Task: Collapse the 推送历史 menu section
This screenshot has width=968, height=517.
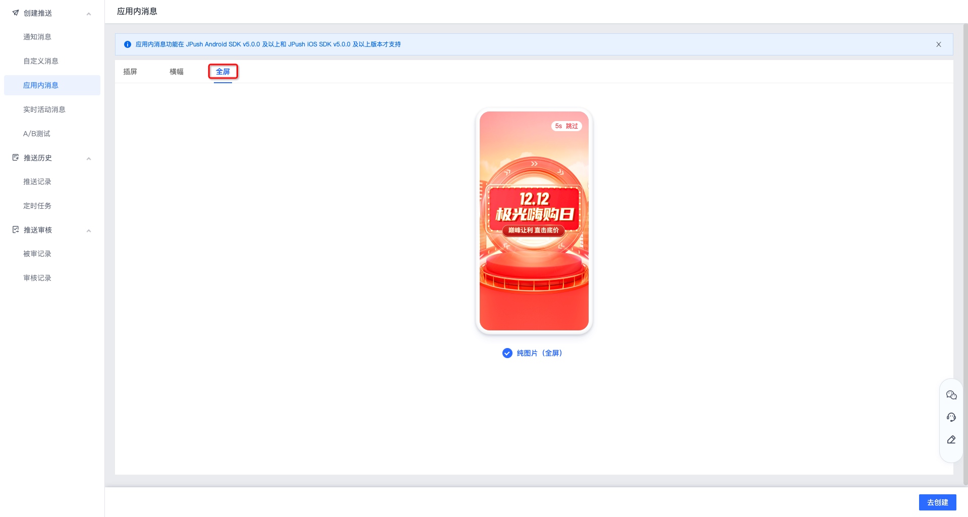Action: [89, 158]
